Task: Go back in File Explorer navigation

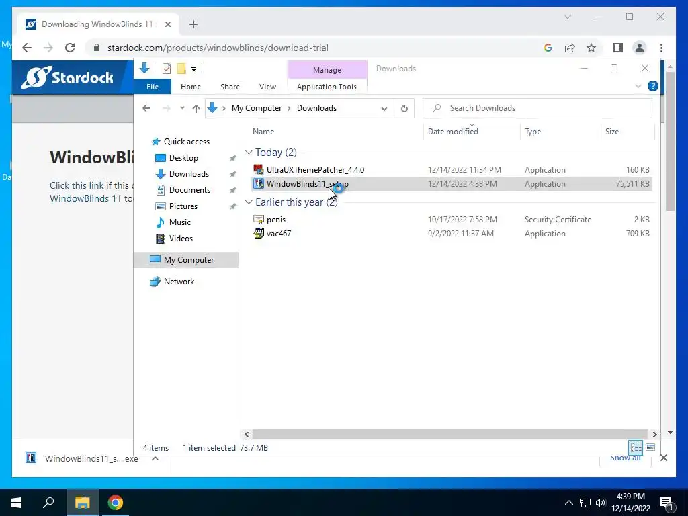Action: click(146, 108)
